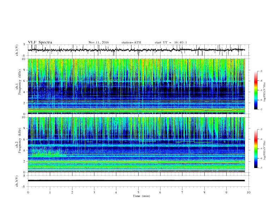Select the "start UT = 16:40:1" header text
Screen dimensions: 280x216
tap(171, 42)
